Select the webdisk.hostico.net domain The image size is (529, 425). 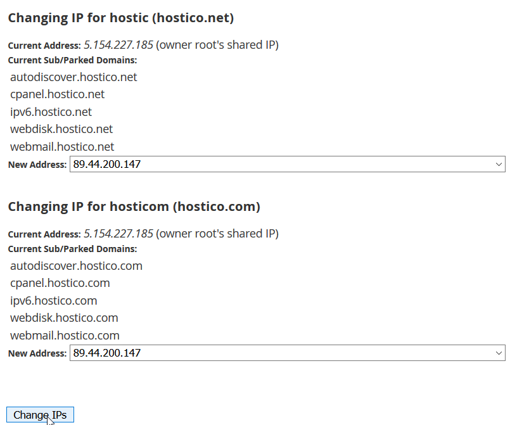pos(61,129)
